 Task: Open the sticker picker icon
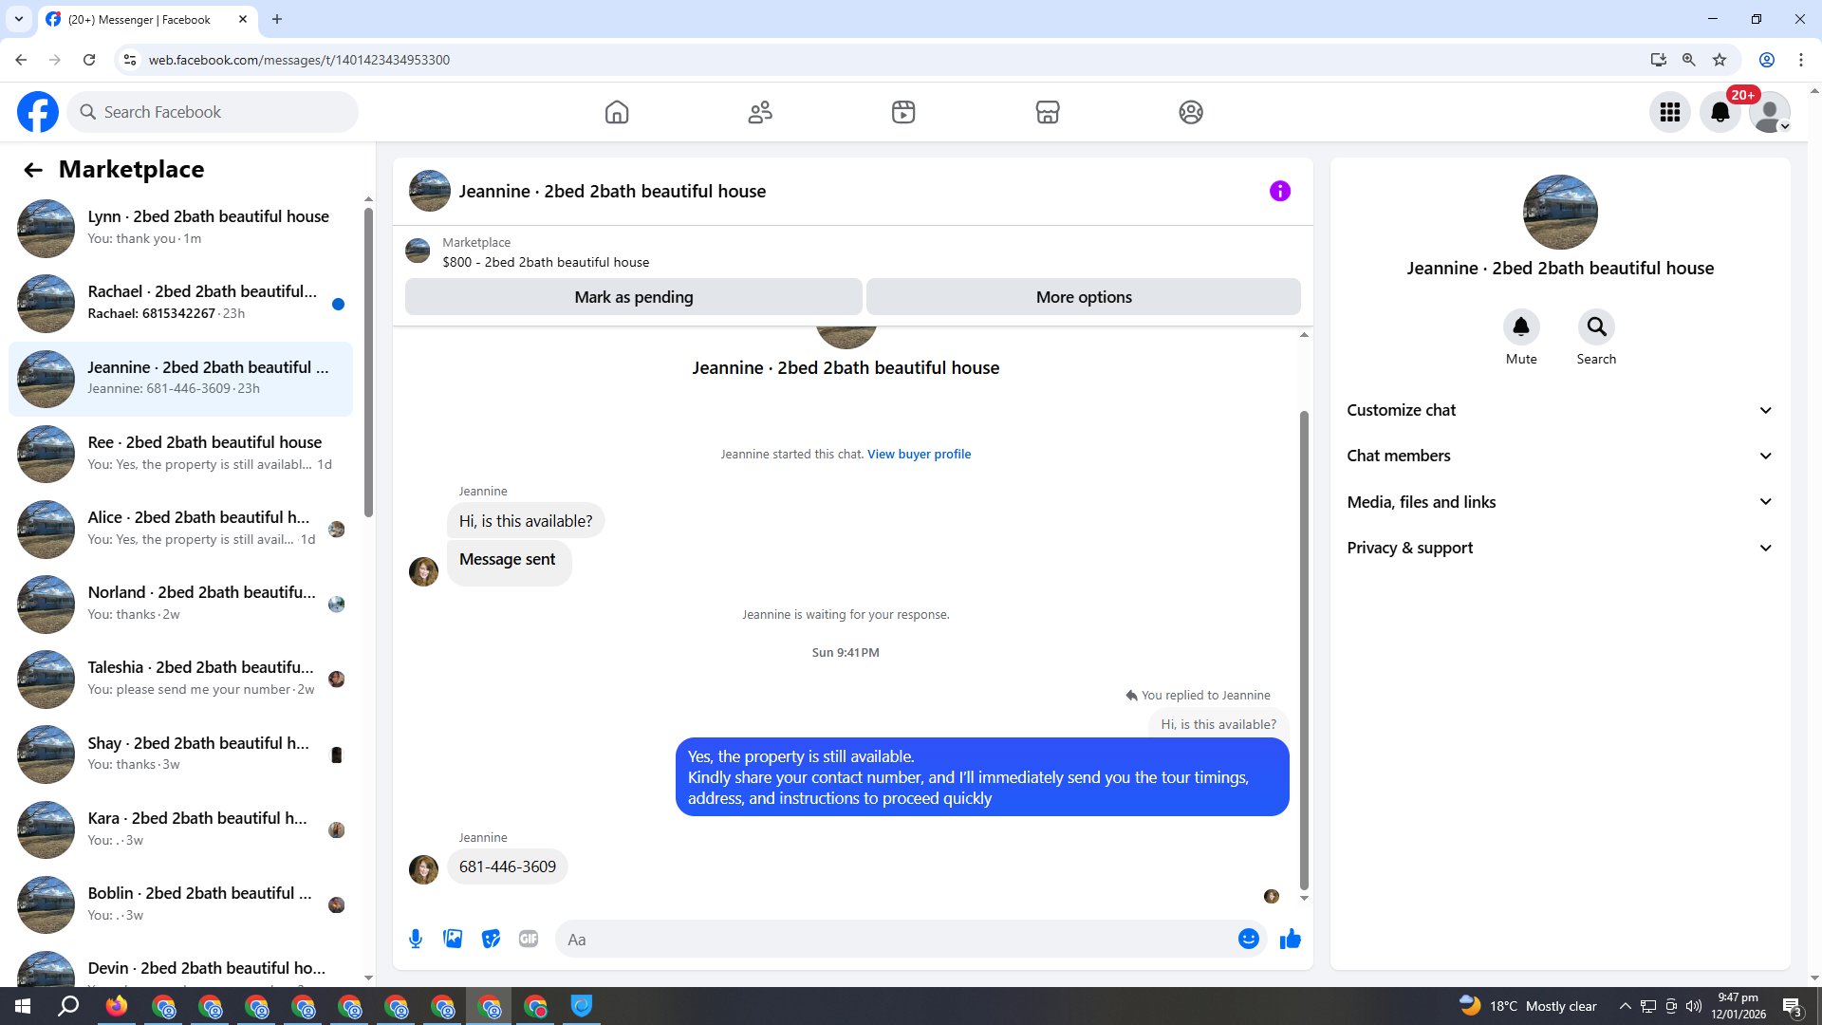[x=491, y=939]
